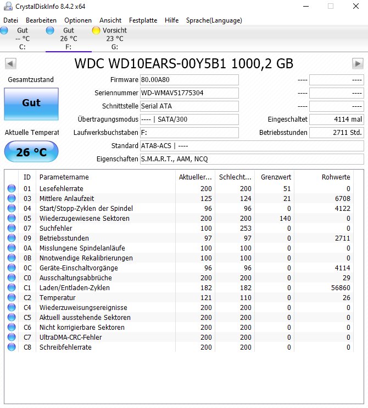Click status orb for Wiederzuweisungsereignisse row
This screenshot has height=408, width=368.
[12, 307]
